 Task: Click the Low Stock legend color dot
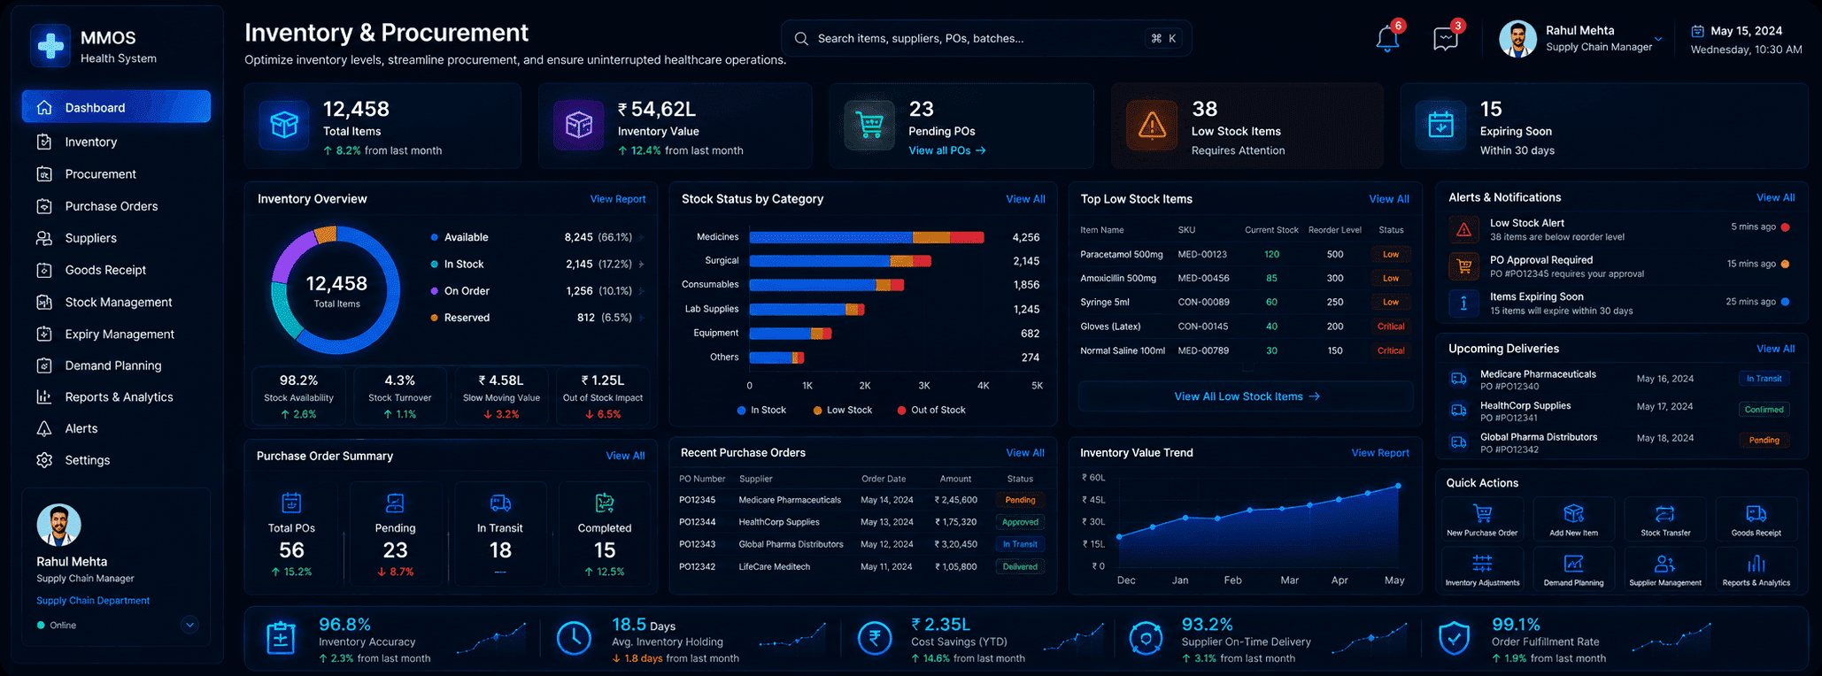817,411
